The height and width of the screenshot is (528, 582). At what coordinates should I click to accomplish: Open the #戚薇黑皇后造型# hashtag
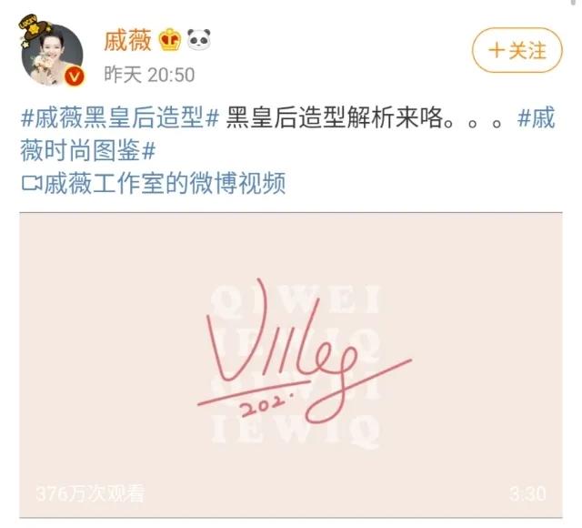[120, 117]
